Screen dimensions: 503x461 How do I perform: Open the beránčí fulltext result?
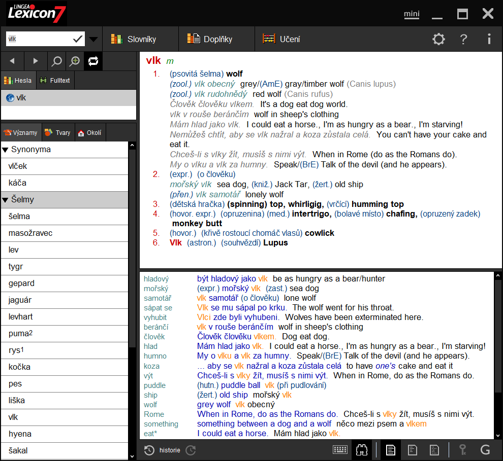156,327
